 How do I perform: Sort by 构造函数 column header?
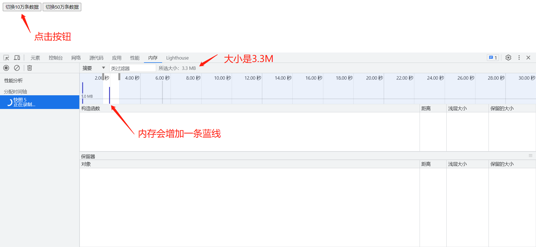click(x=250, y=108)
